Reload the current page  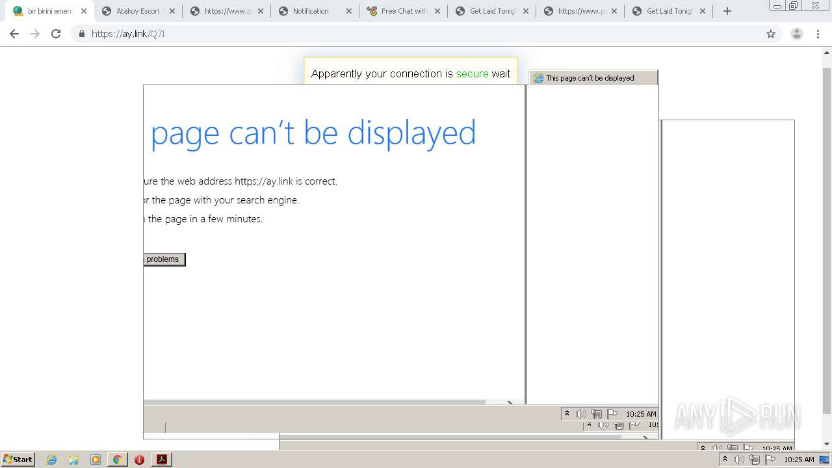[56, 34]
